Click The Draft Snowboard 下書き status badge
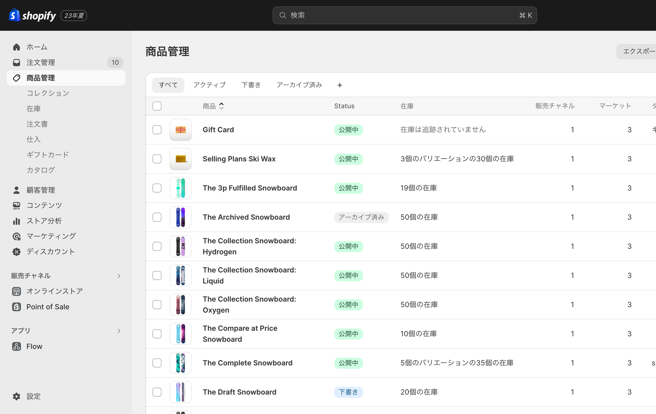 click(349, 392)
